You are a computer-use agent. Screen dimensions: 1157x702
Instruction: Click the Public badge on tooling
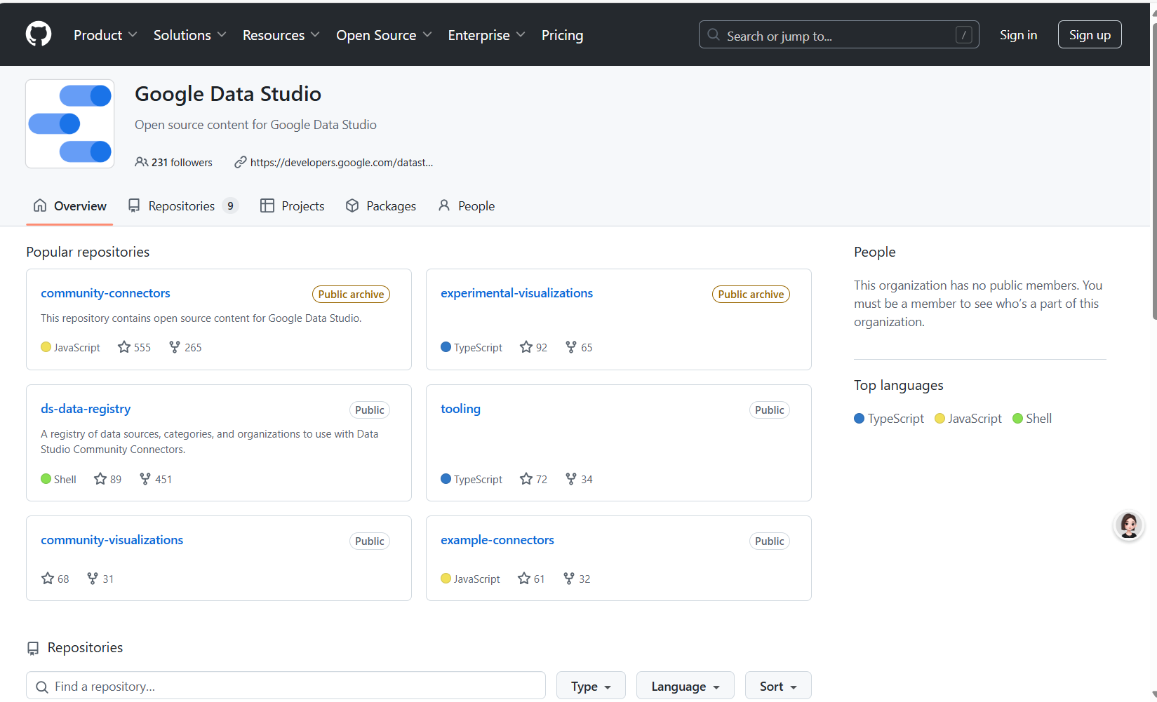click(x=769, y=410)
